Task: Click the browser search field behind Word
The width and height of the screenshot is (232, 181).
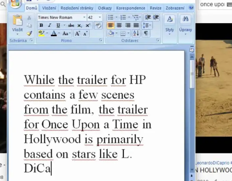Action: click(215, 5)
